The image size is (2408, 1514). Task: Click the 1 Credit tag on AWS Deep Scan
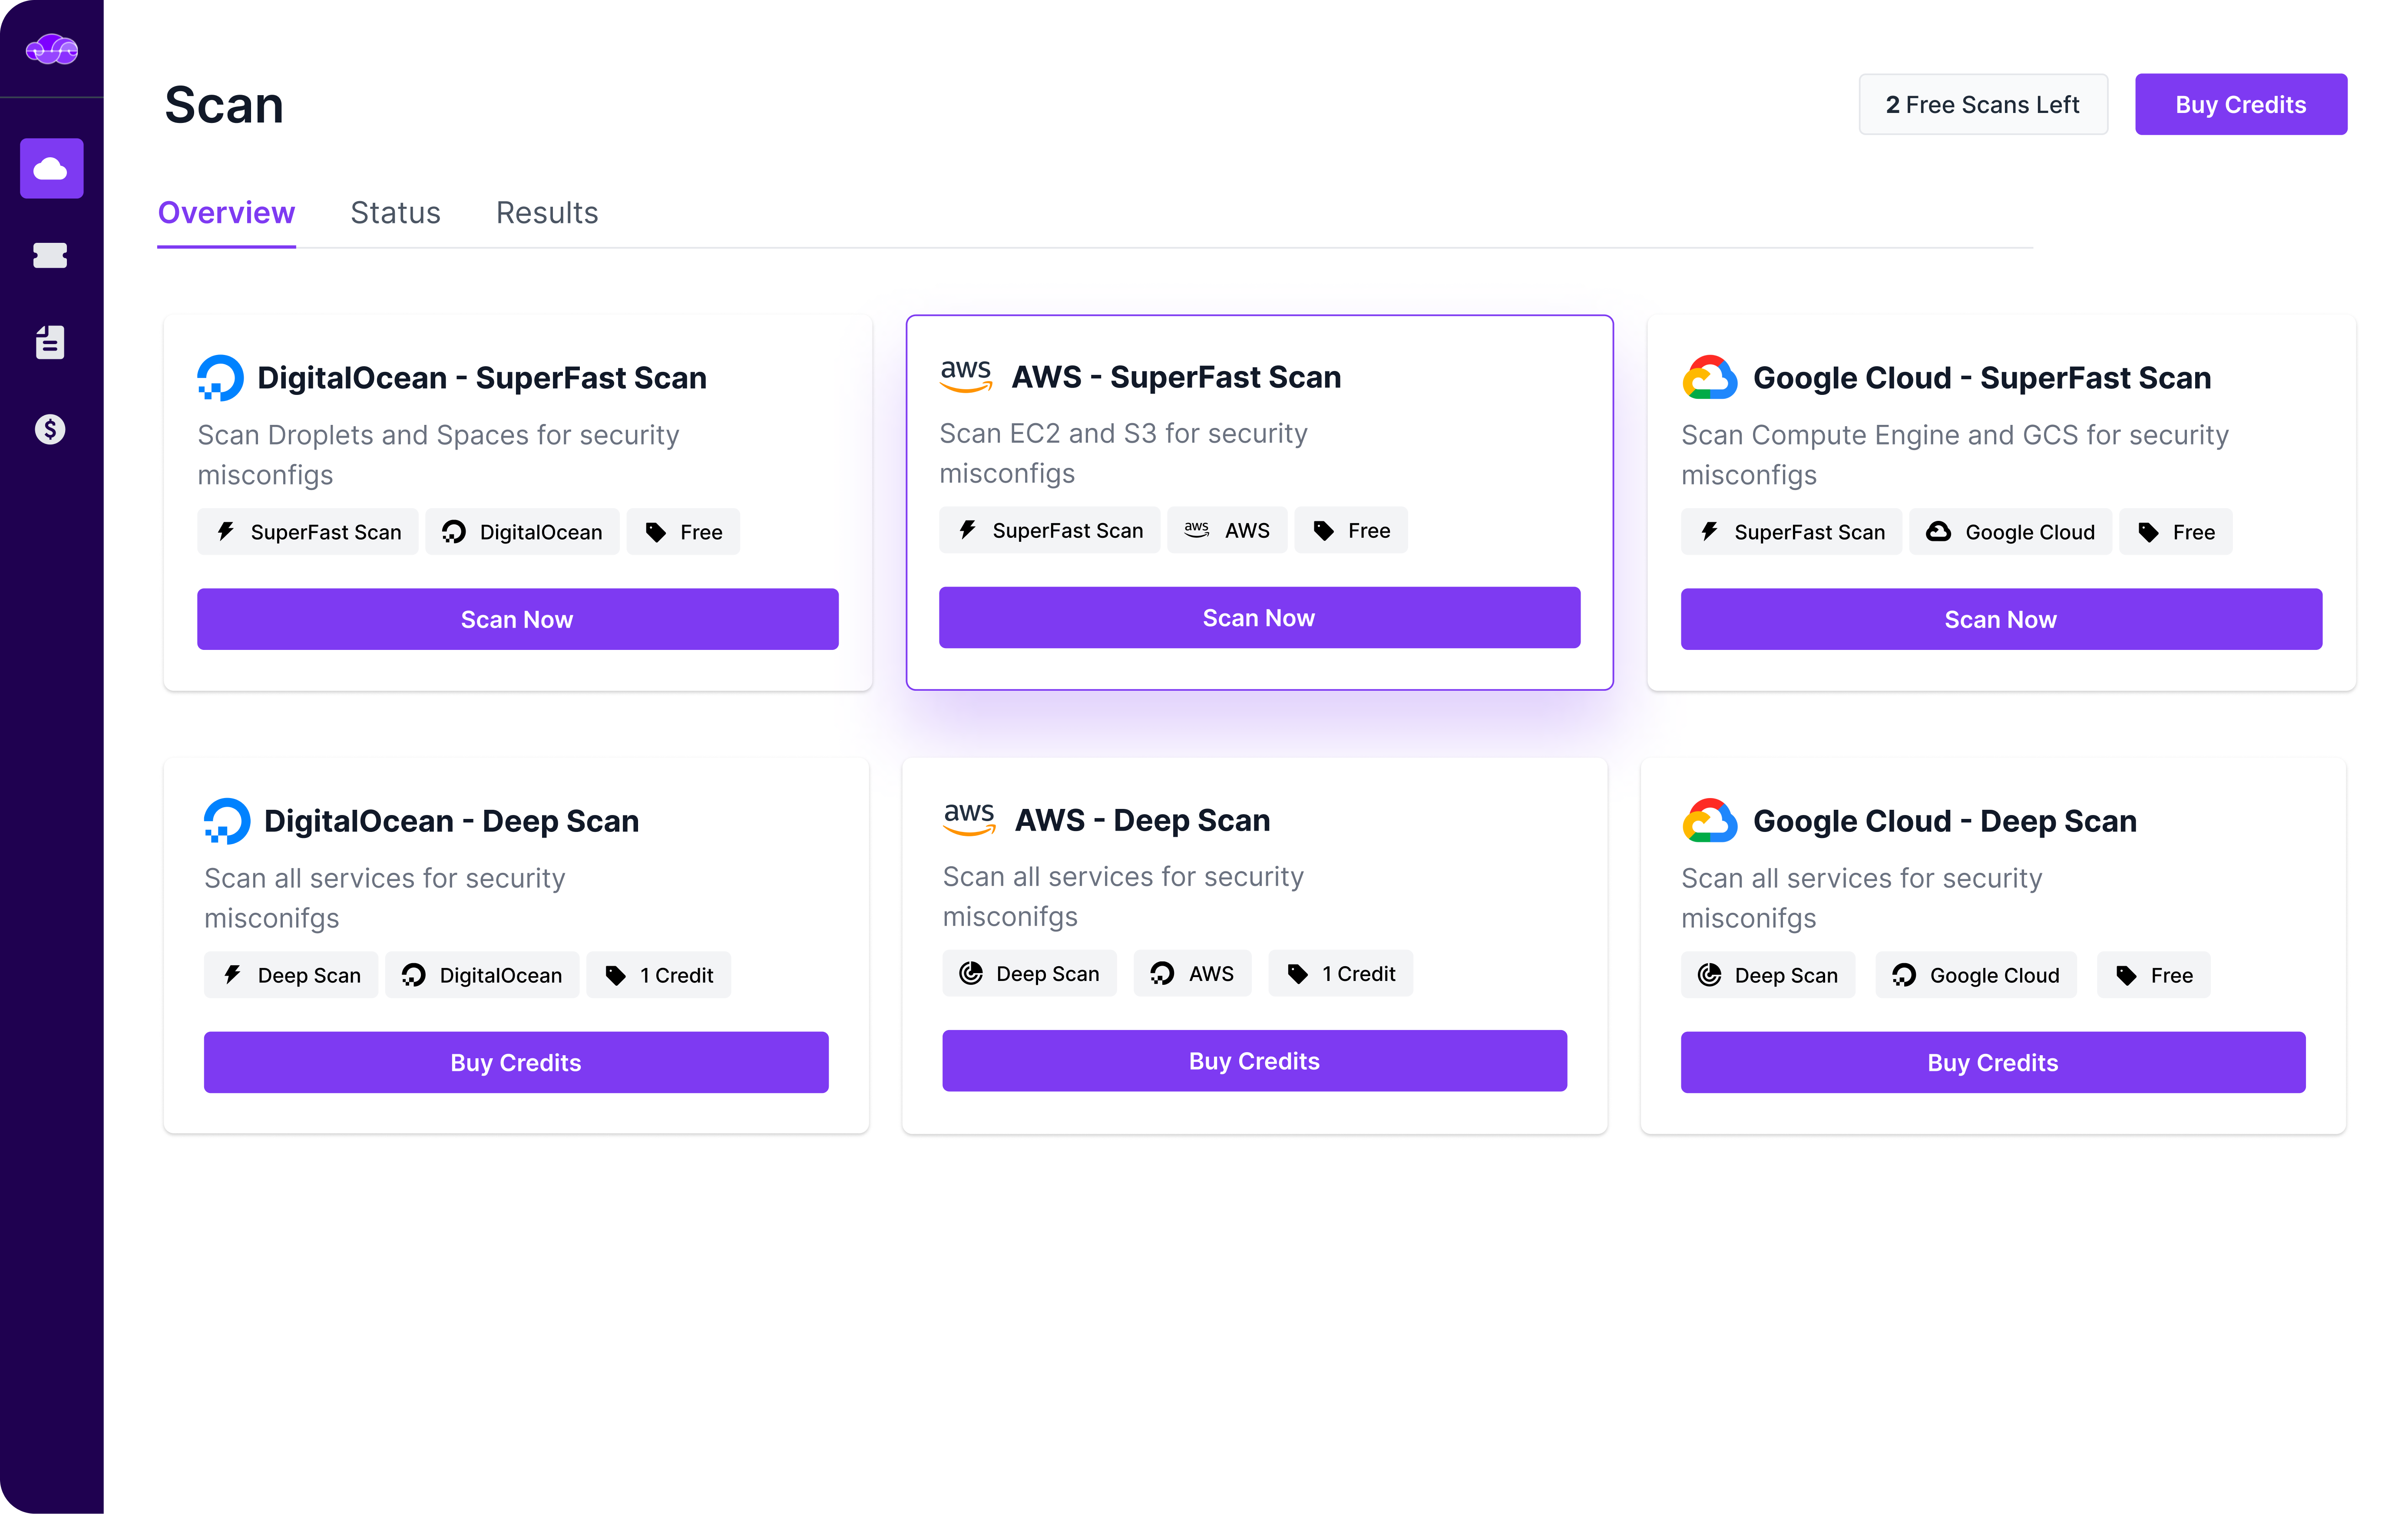coord(1340,974)
